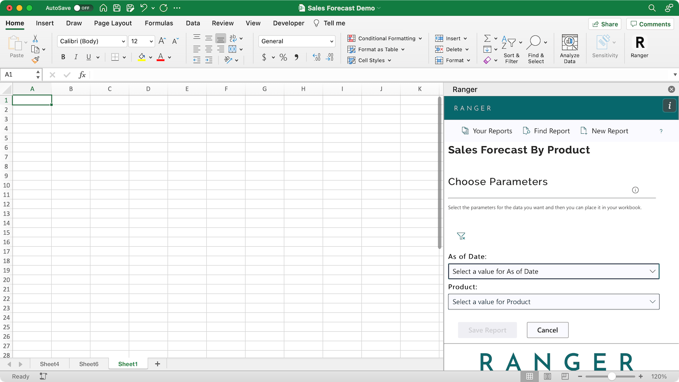This screenshot has height=382, width=679.
Task: Increase decimal places
Action: tap(317, 57)
